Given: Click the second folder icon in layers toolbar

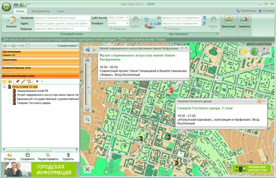Looking at the screenshot, I should click(10, 81).
